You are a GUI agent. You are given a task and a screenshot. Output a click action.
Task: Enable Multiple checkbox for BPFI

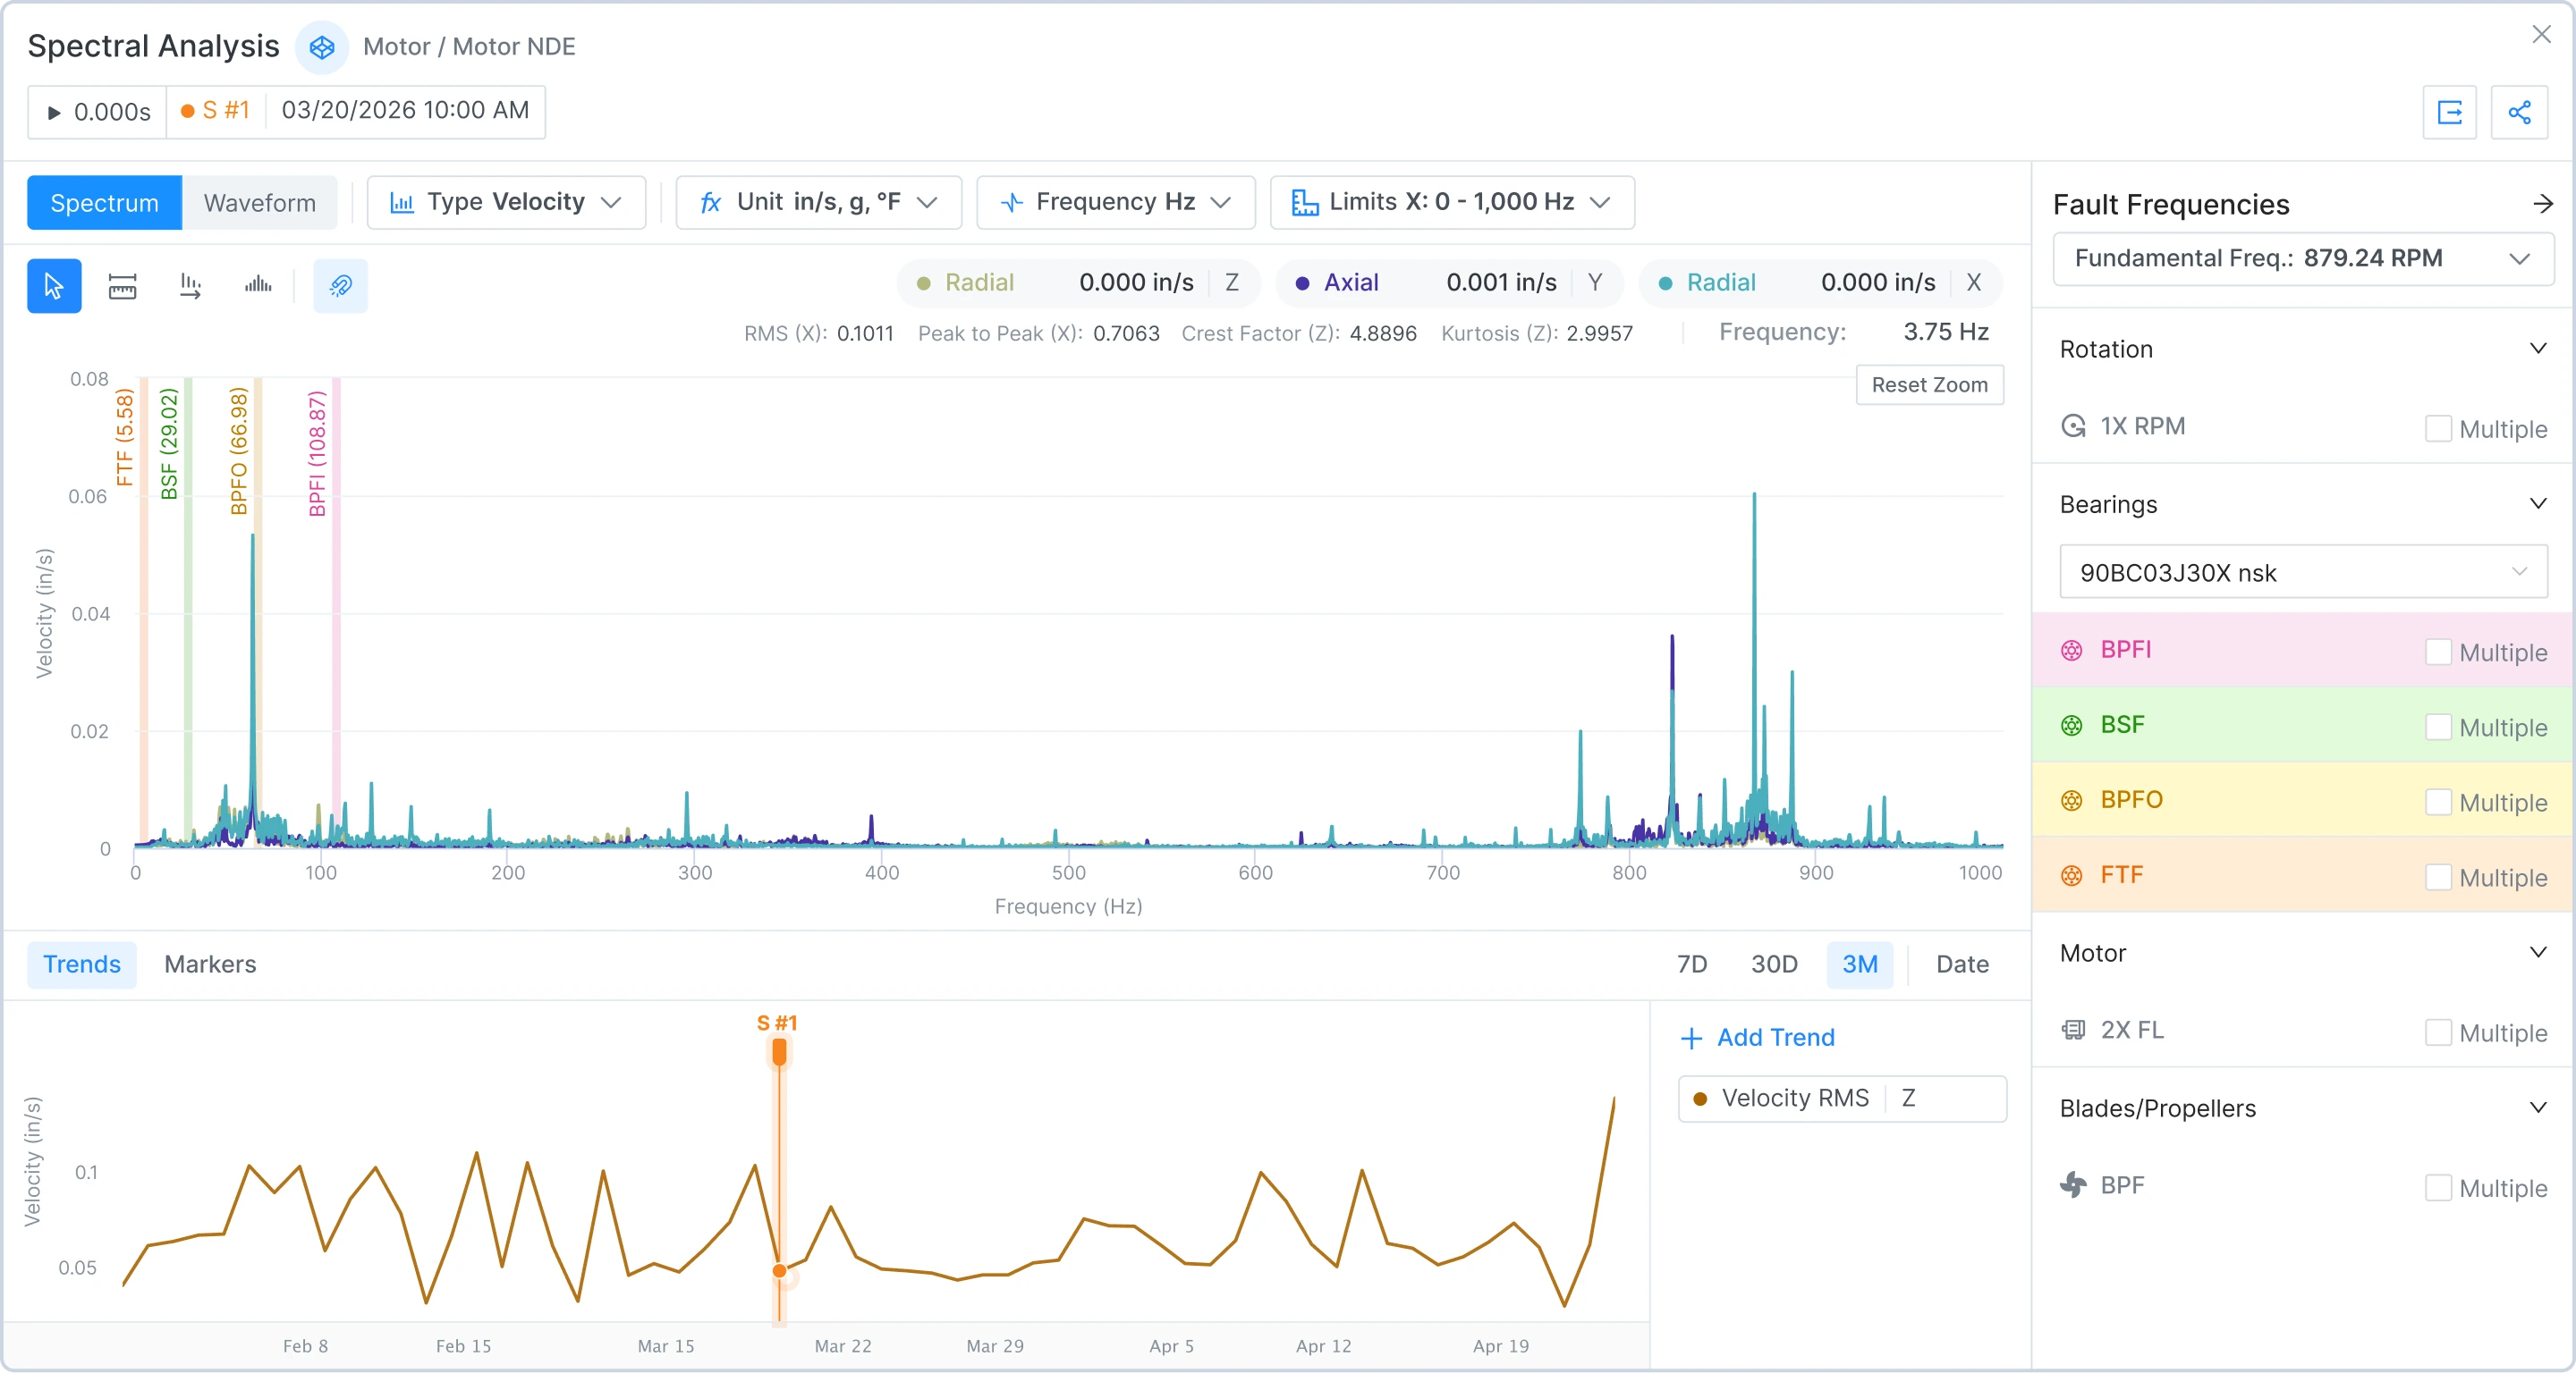[2438, 652]
